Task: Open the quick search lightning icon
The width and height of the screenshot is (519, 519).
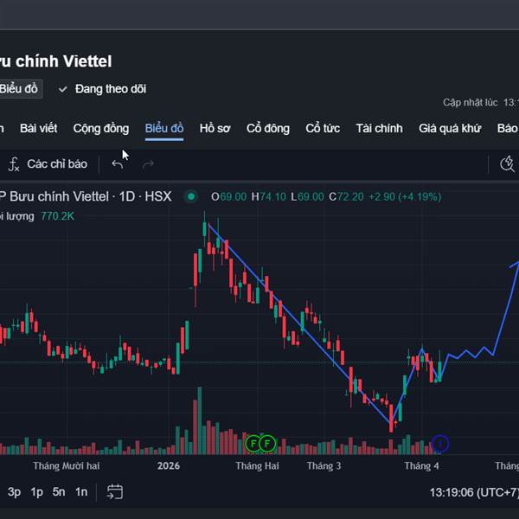Action: tap(507, 164)
